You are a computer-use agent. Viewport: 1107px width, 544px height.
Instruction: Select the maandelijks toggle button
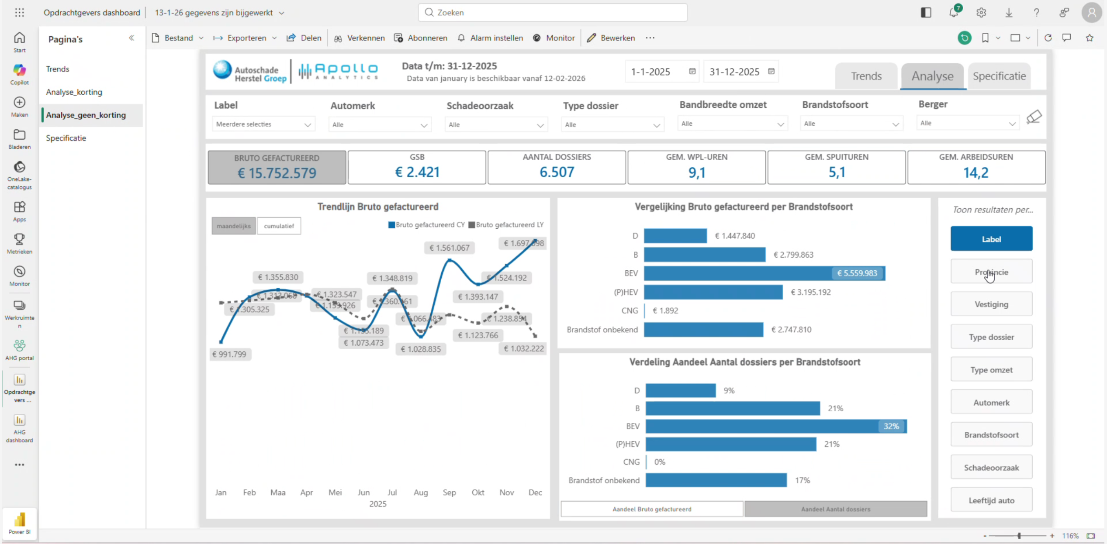(x=233, y=226)
